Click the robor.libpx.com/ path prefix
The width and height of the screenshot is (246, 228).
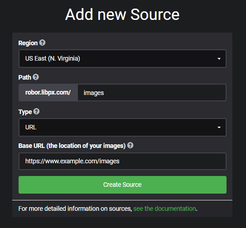coord(48,93)
